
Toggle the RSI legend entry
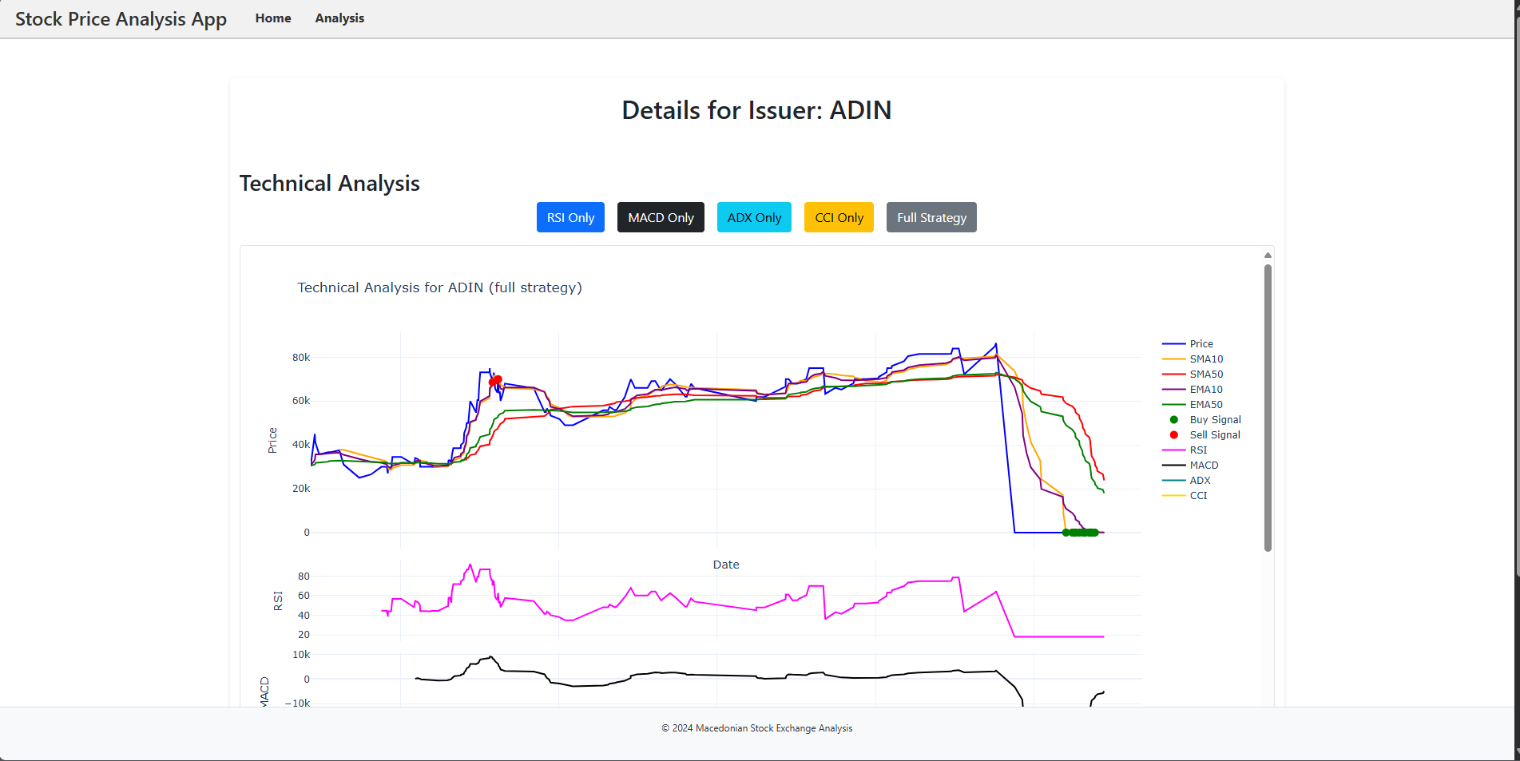1185,450
